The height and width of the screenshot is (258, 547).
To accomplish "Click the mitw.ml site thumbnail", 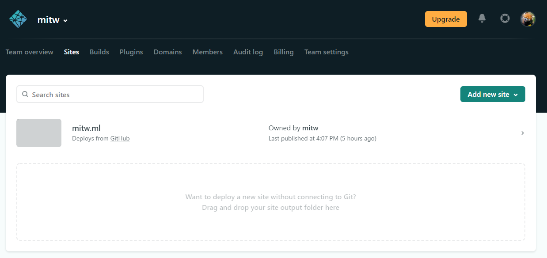I will point(39,133).
